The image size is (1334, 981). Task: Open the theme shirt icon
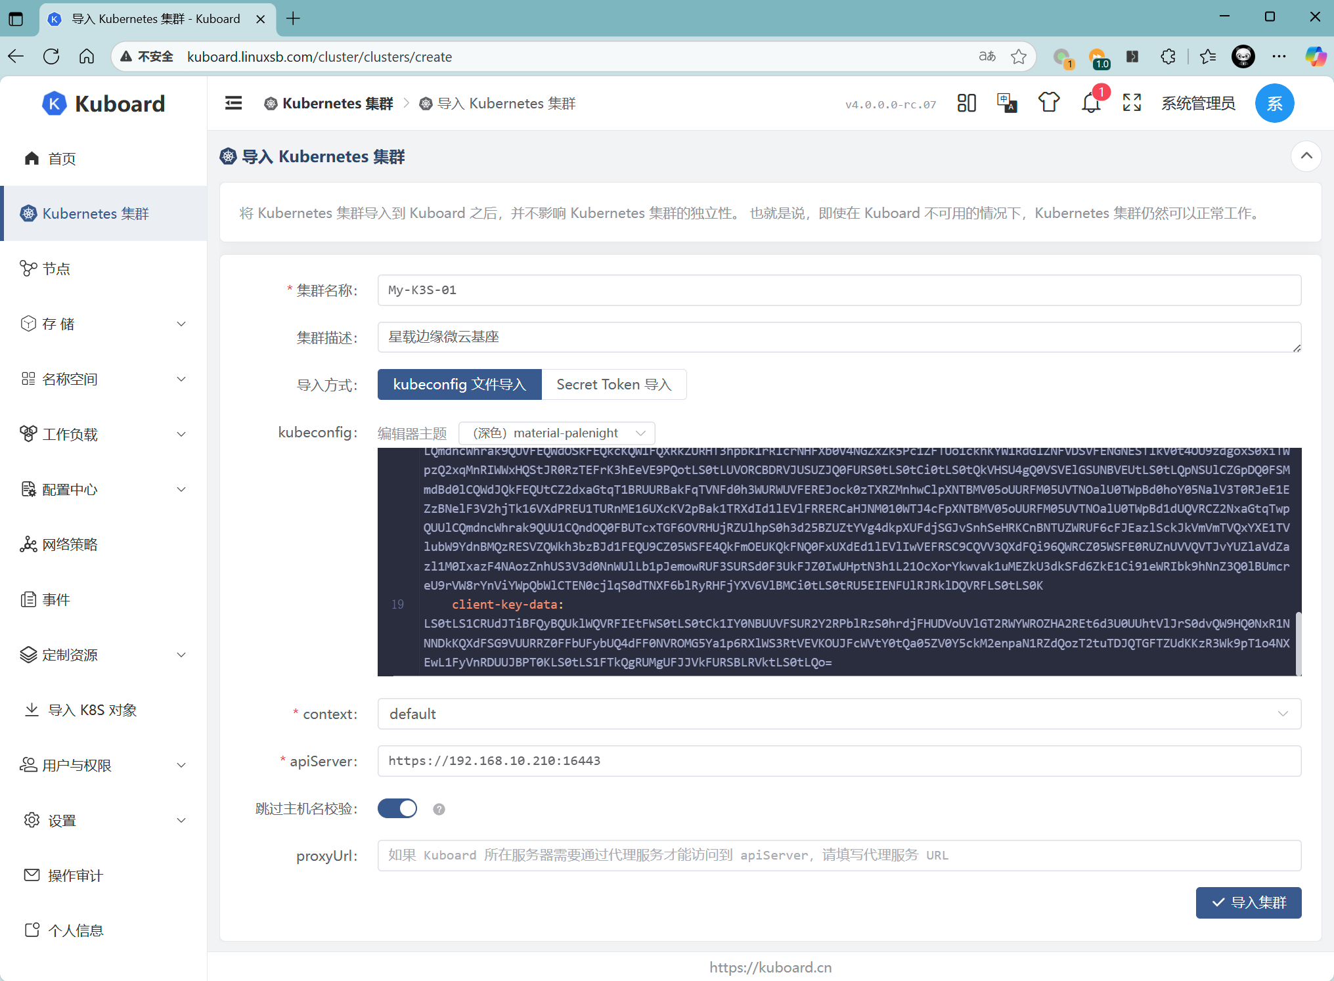point(1049,103)
